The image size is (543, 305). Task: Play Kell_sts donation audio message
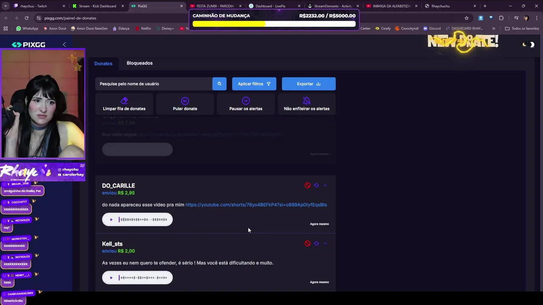click(x=111, y=278)
